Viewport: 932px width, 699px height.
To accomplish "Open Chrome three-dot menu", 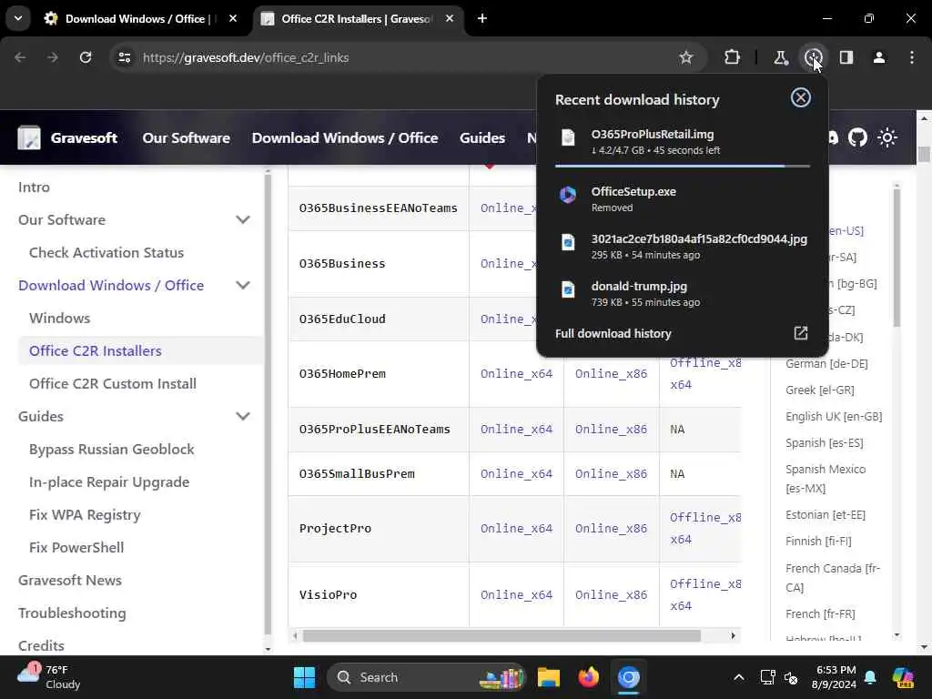I will [911, 57].
